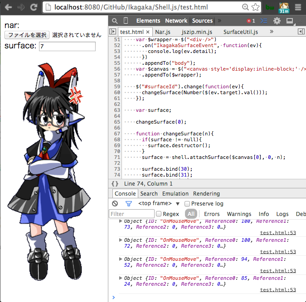Enable the Preserve log checkbox
The image size is (306, 302).
(x=187, y=204)
